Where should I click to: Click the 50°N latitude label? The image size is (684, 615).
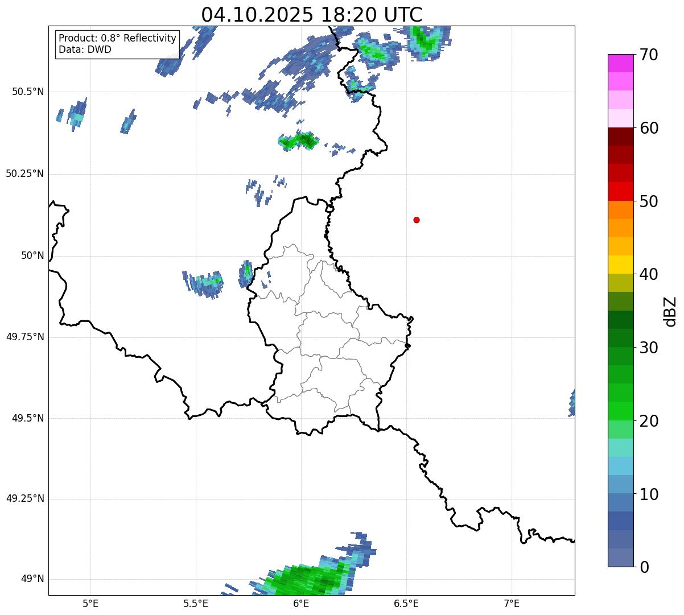[x=32, y=255]
